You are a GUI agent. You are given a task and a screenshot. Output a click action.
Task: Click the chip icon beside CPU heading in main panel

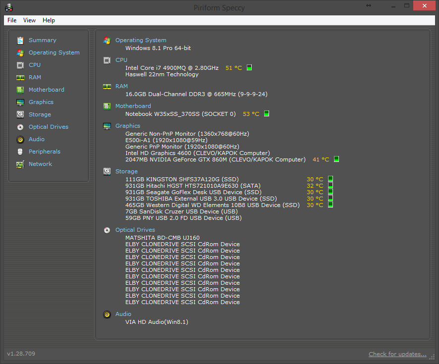point(107,60)
